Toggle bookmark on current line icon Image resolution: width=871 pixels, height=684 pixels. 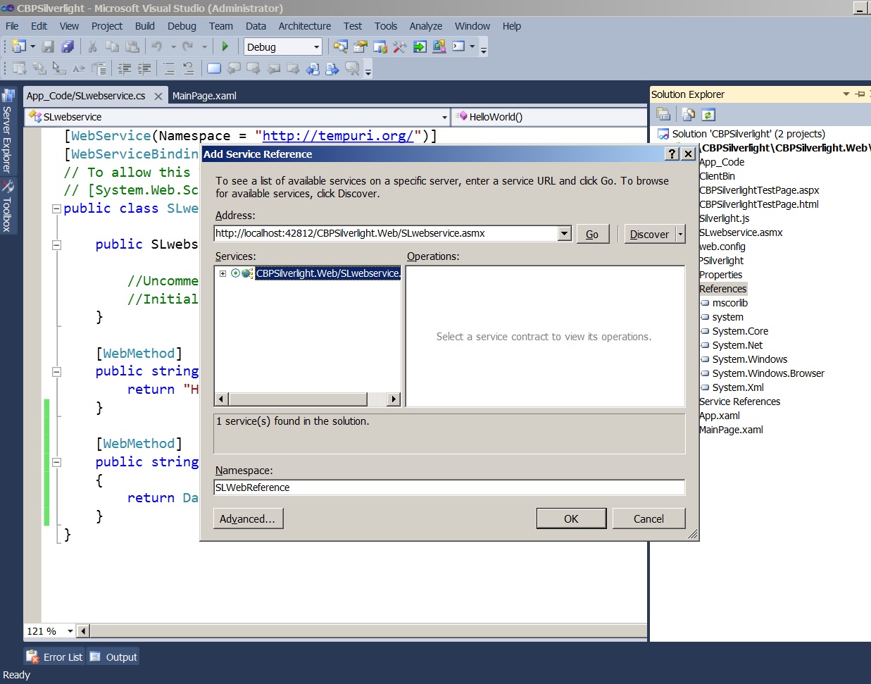click(x=214, y=68)
